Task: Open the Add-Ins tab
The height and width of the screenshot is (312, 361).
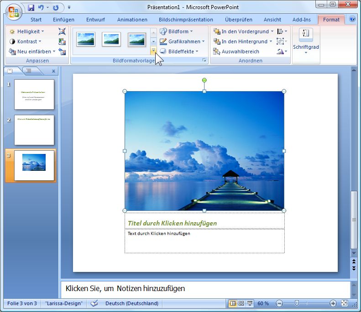Action: point(301,20)
